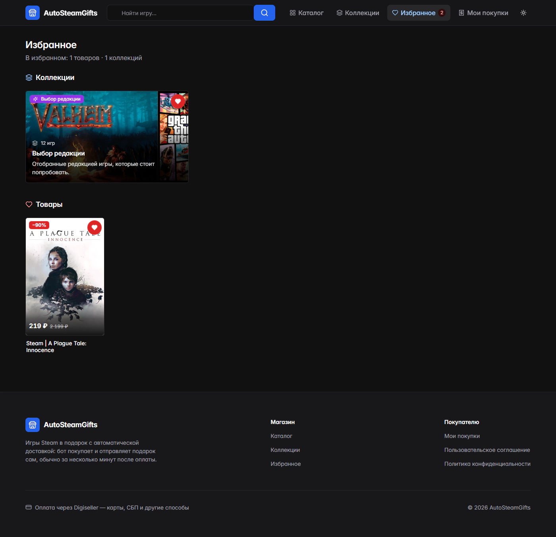Remove Valheim collection from favorites heart
Screen dimensions: 556x537
(x=178, y=101)
